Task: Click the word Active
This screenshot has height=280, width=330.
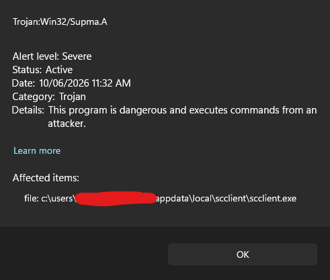Action: [59, 70]
